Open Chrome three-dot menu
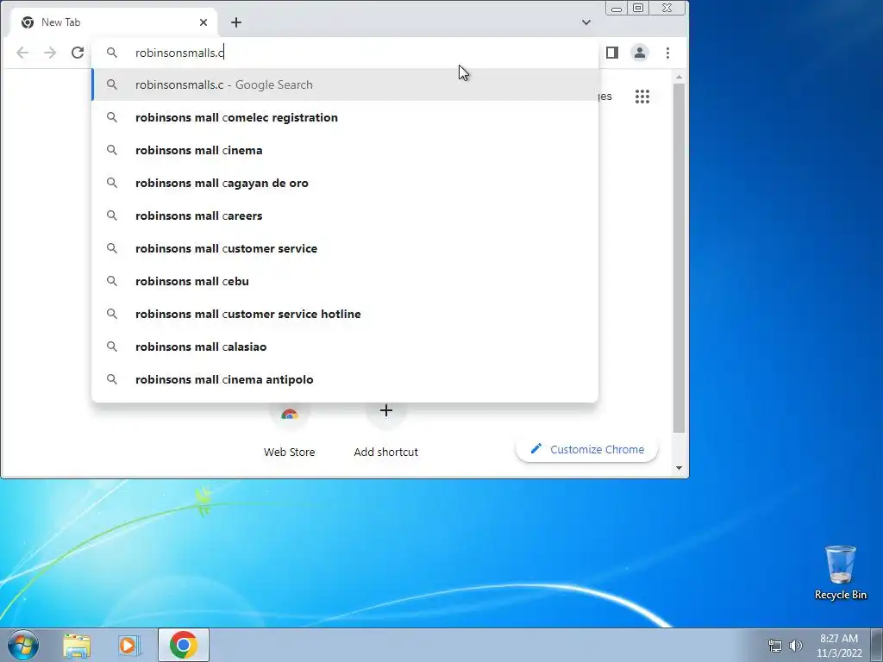Viewport: 883px width, 662px height. click(x=668, y=53)
